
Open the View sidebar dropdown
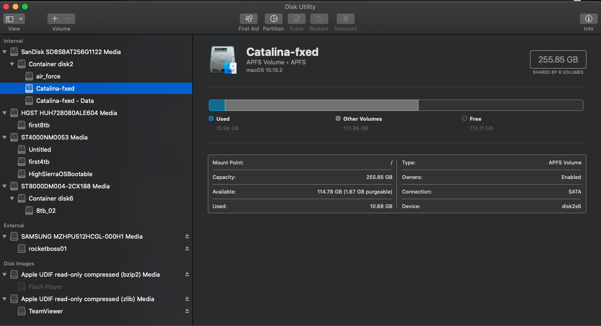[x=14, y=19]
